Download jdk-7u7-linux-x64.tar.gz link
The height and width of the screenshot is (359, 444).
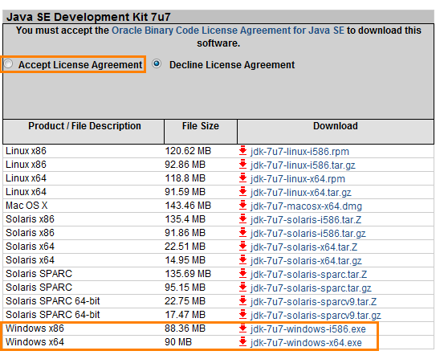(301, 193)
